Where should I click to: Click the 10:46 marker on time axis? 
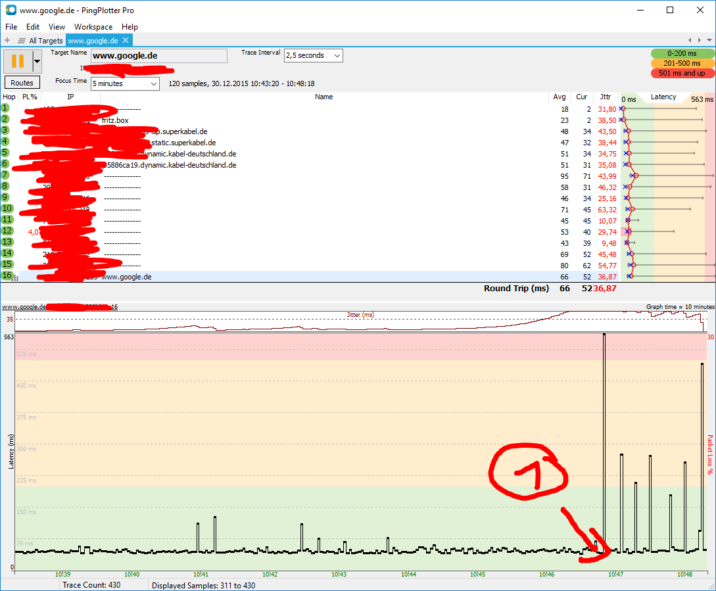(x=546, y=574)
